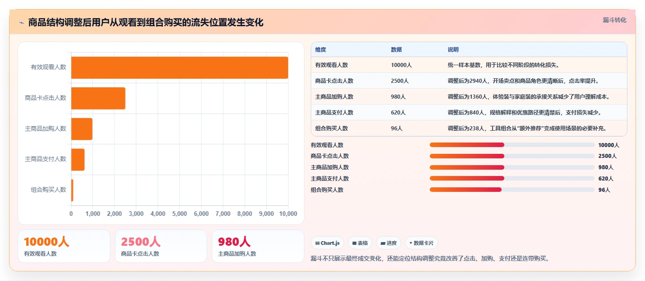Click the title 商品结构调整后用户 heading

click(x=146, y=23)
